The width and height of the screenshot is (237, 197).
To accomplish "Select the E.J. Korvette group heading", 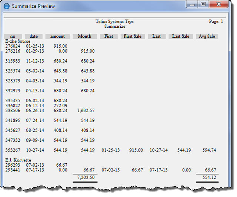I will (x=18, y=160).
